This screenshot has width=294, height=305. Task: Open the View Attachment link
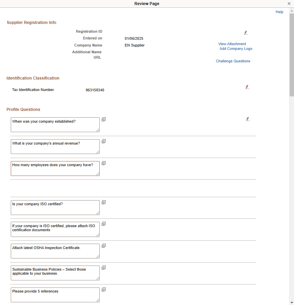coord(232,44)
